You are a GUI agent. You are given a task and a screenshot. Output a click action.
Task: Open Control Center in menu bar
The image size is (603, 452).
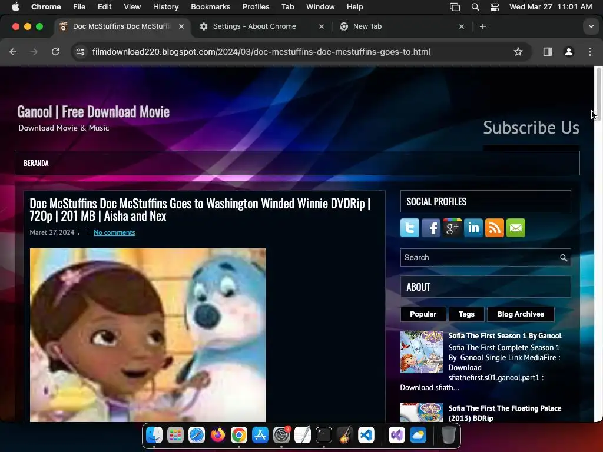pos(495,7)
